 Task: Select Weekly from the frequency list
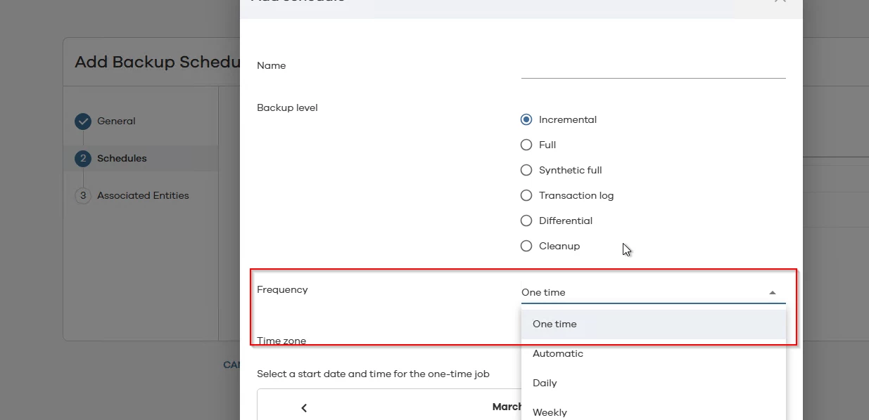(550, 412)
